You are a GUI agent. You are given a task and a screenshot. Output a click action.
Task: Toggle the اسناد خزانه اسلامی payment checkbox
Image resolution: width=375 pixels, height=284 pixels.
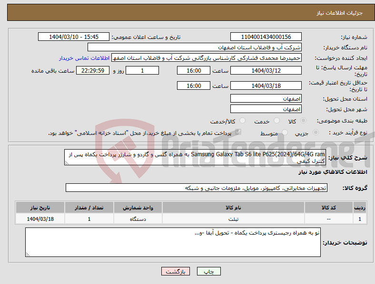point(238,132)
